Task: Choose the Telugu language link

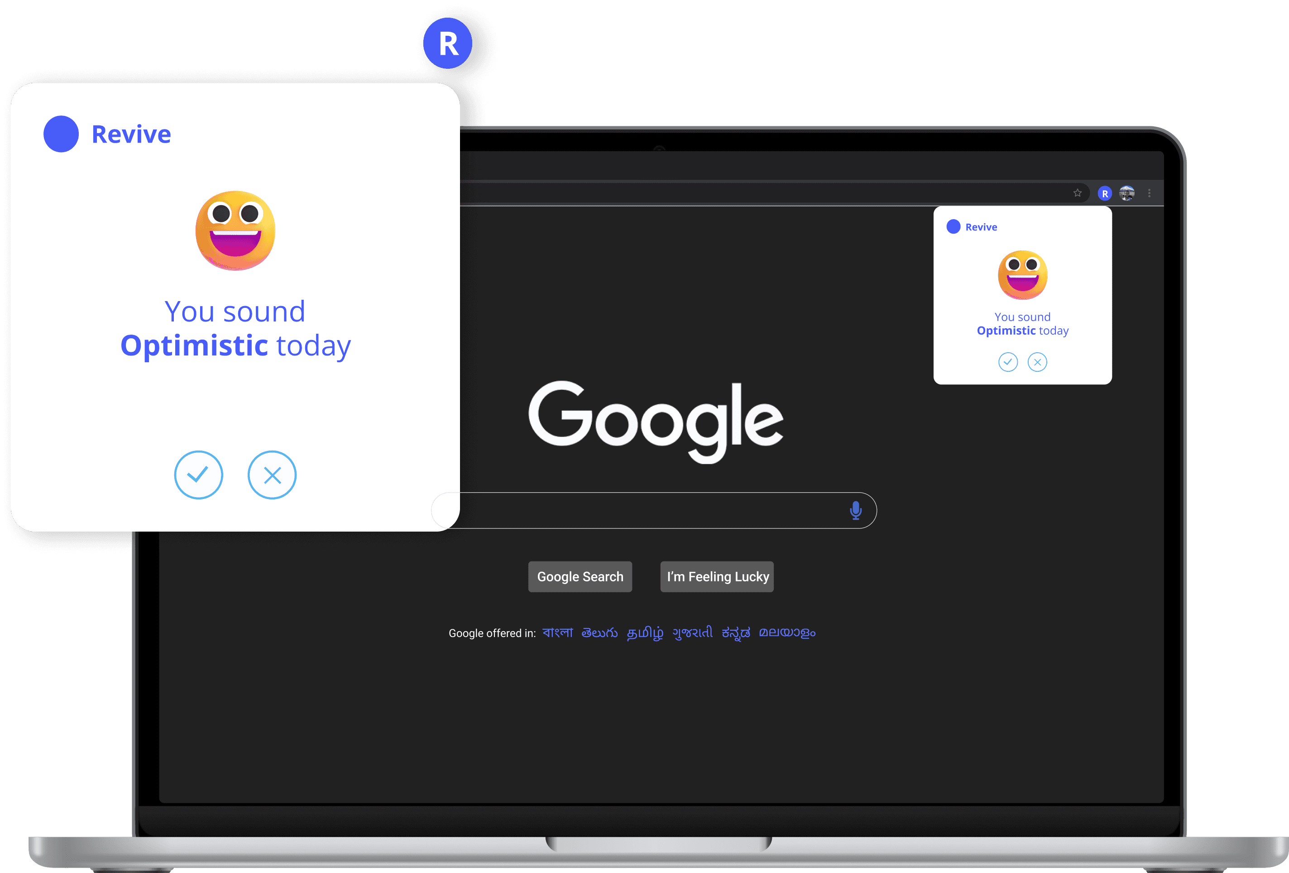Action: tap(599, 633)
